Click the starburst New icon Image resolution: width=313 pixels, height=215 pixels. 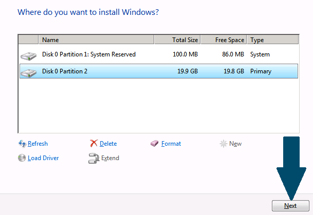tap(224, 144)
